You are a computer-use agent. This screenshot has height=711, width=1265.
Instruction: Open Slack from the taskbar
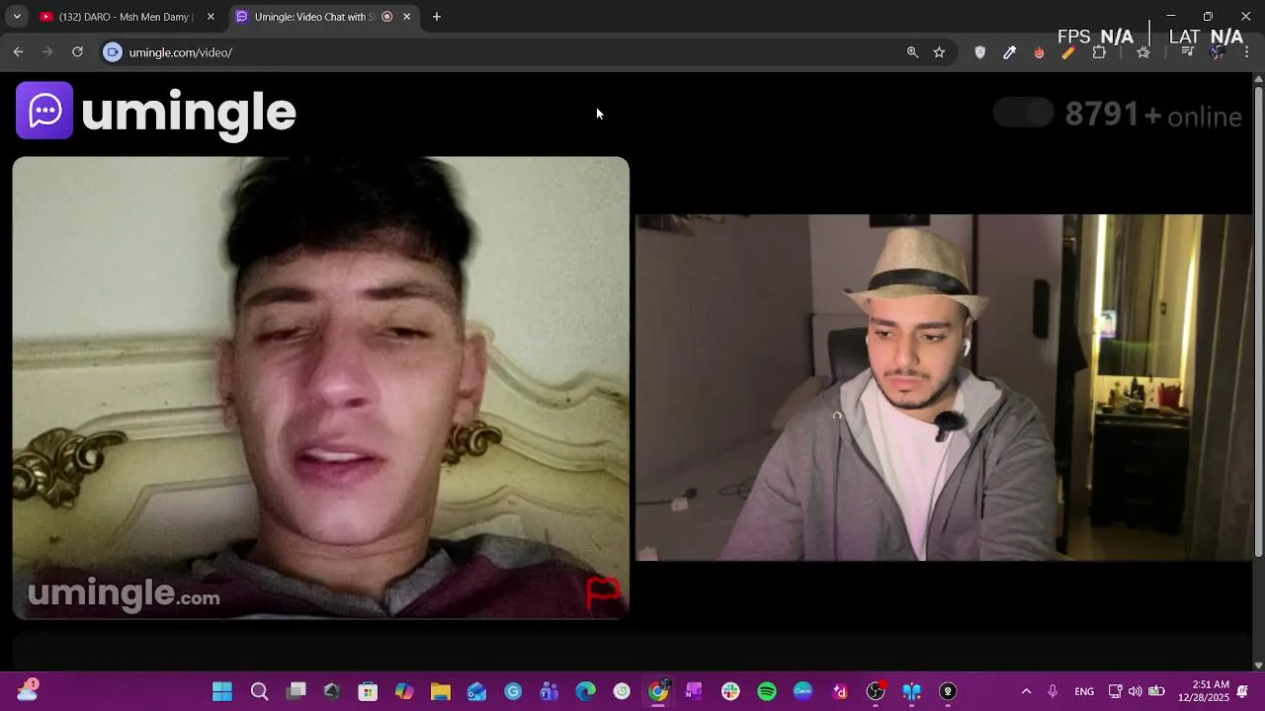(730, 691)
